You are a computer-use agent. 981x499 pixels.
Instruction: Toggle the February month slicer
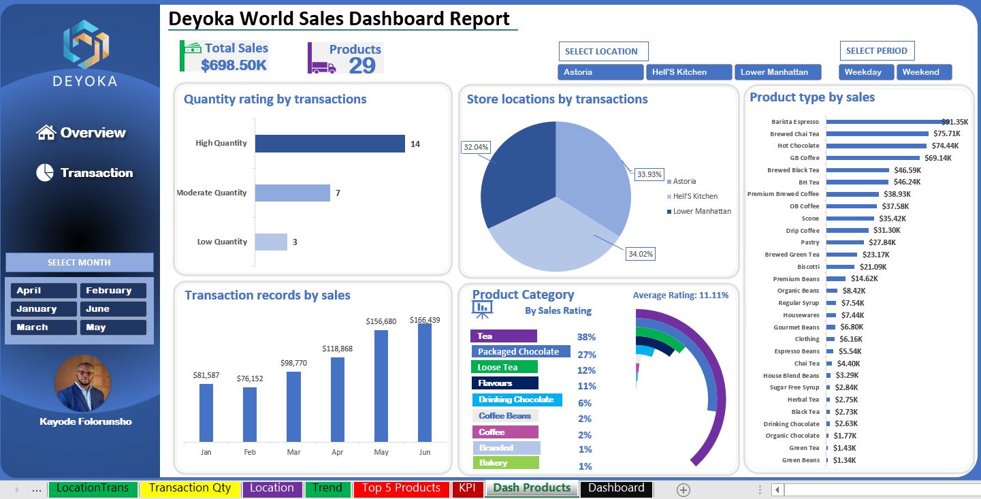coord(113,291)
